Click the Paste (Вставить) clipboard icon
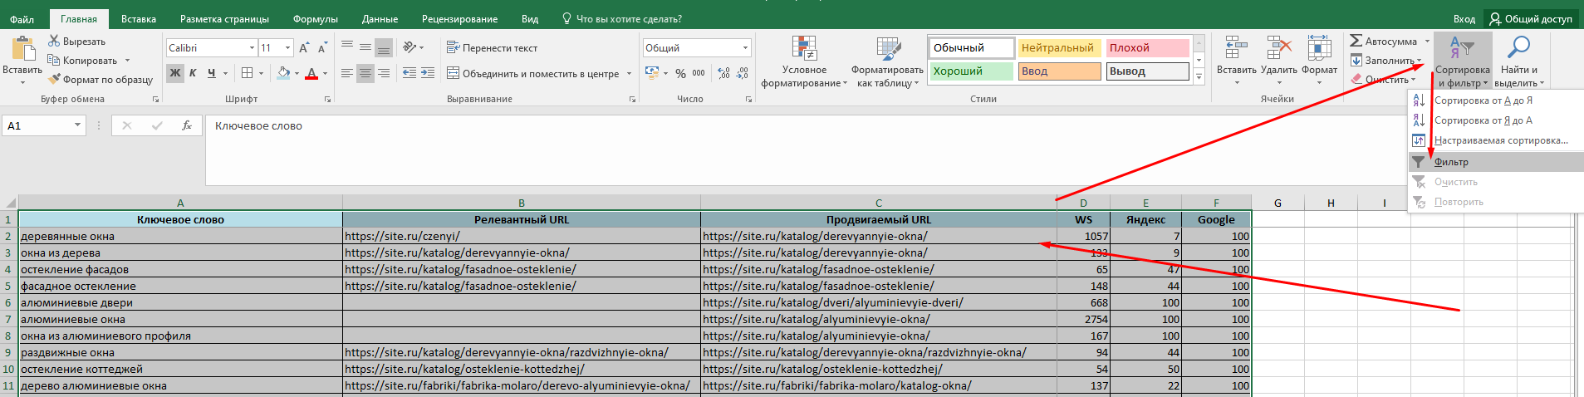Viewport: 1584px width, 397px height. point(22,48)
